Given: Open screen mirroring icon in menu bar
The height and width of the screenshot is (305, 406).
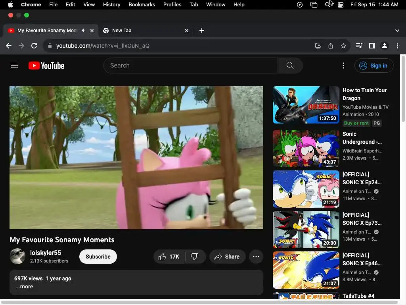Looking at the screenshot, I should click(314, 5).
